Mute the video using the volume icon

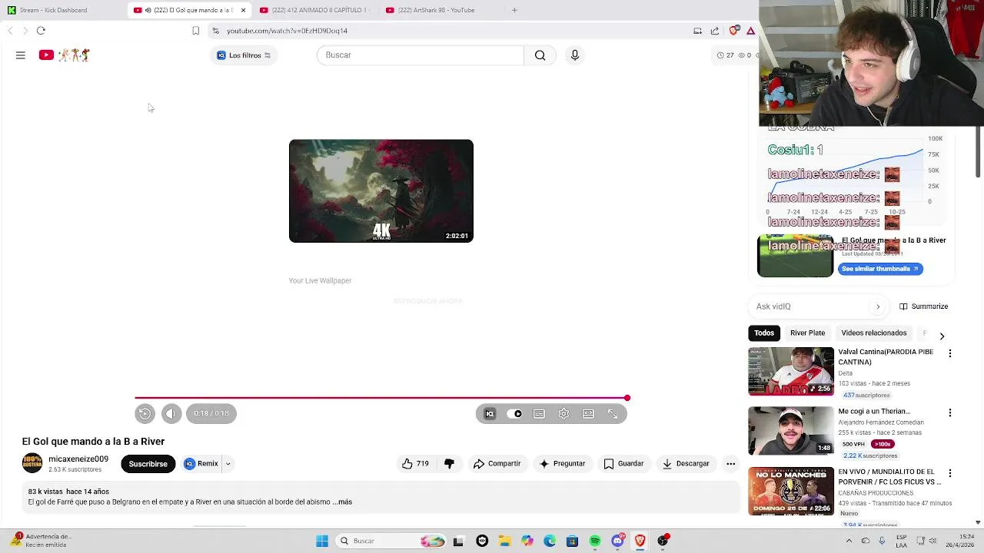tap(171, 413)
